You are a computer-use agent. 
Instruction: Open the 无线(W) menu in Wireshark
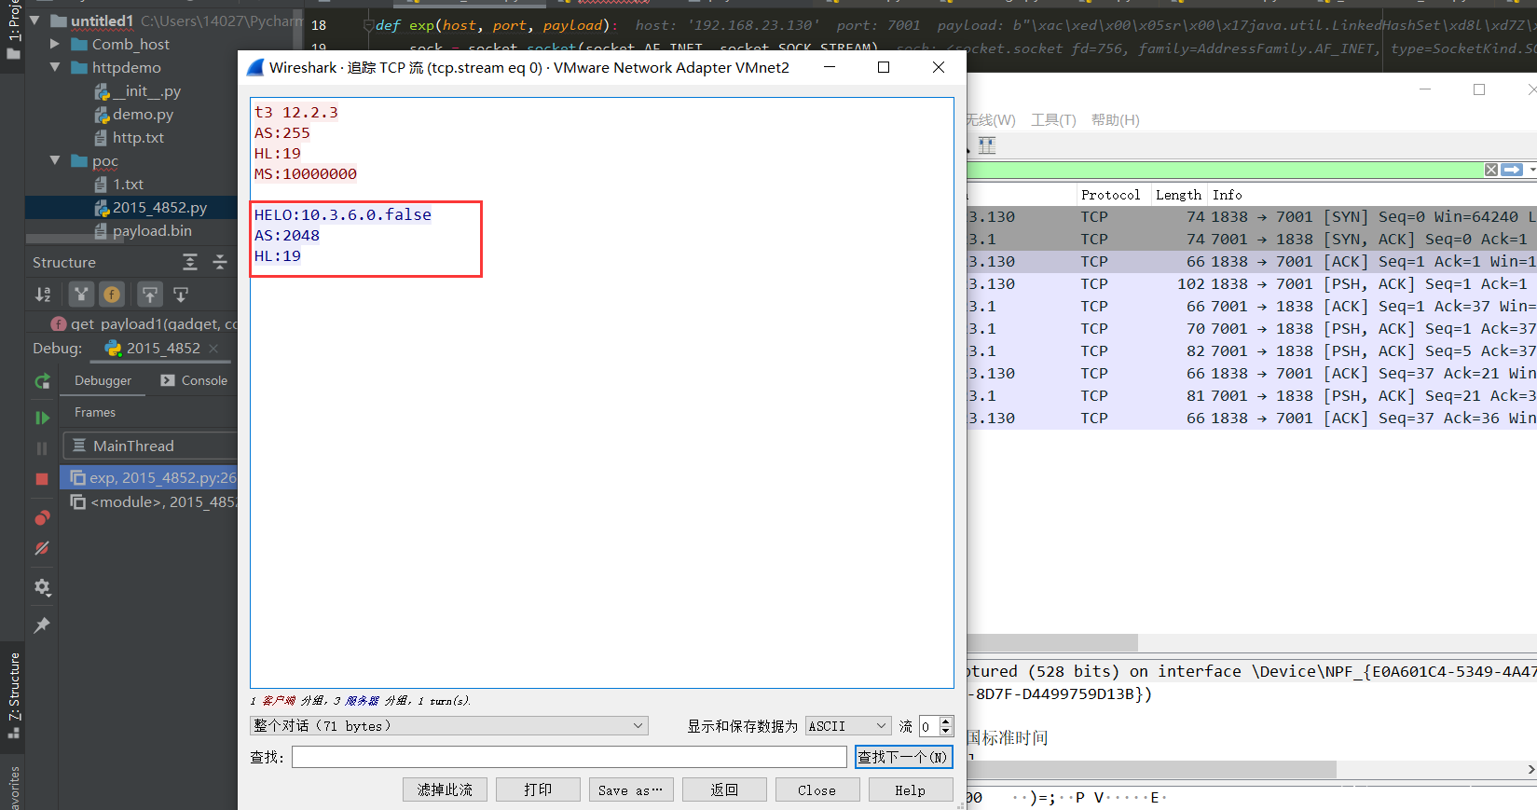point(991,119)
